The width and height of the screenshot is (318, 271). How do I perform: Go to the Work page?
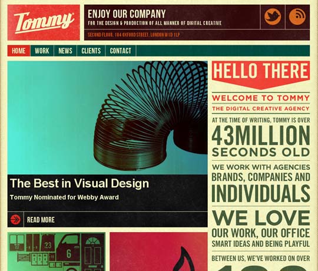(x=42, y=51)
